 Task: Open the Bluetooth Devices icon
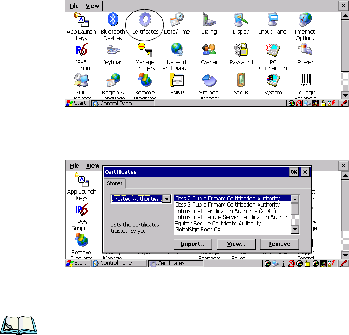[113, 27]
